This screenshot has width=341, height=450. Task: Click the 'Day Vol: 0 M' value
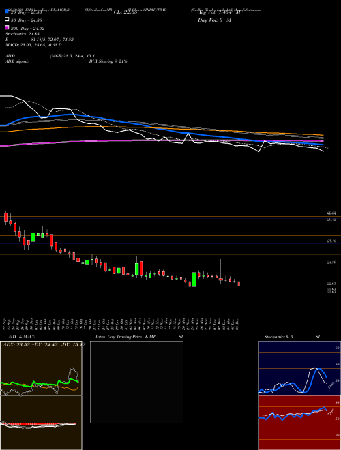click(x=214, y=20)
